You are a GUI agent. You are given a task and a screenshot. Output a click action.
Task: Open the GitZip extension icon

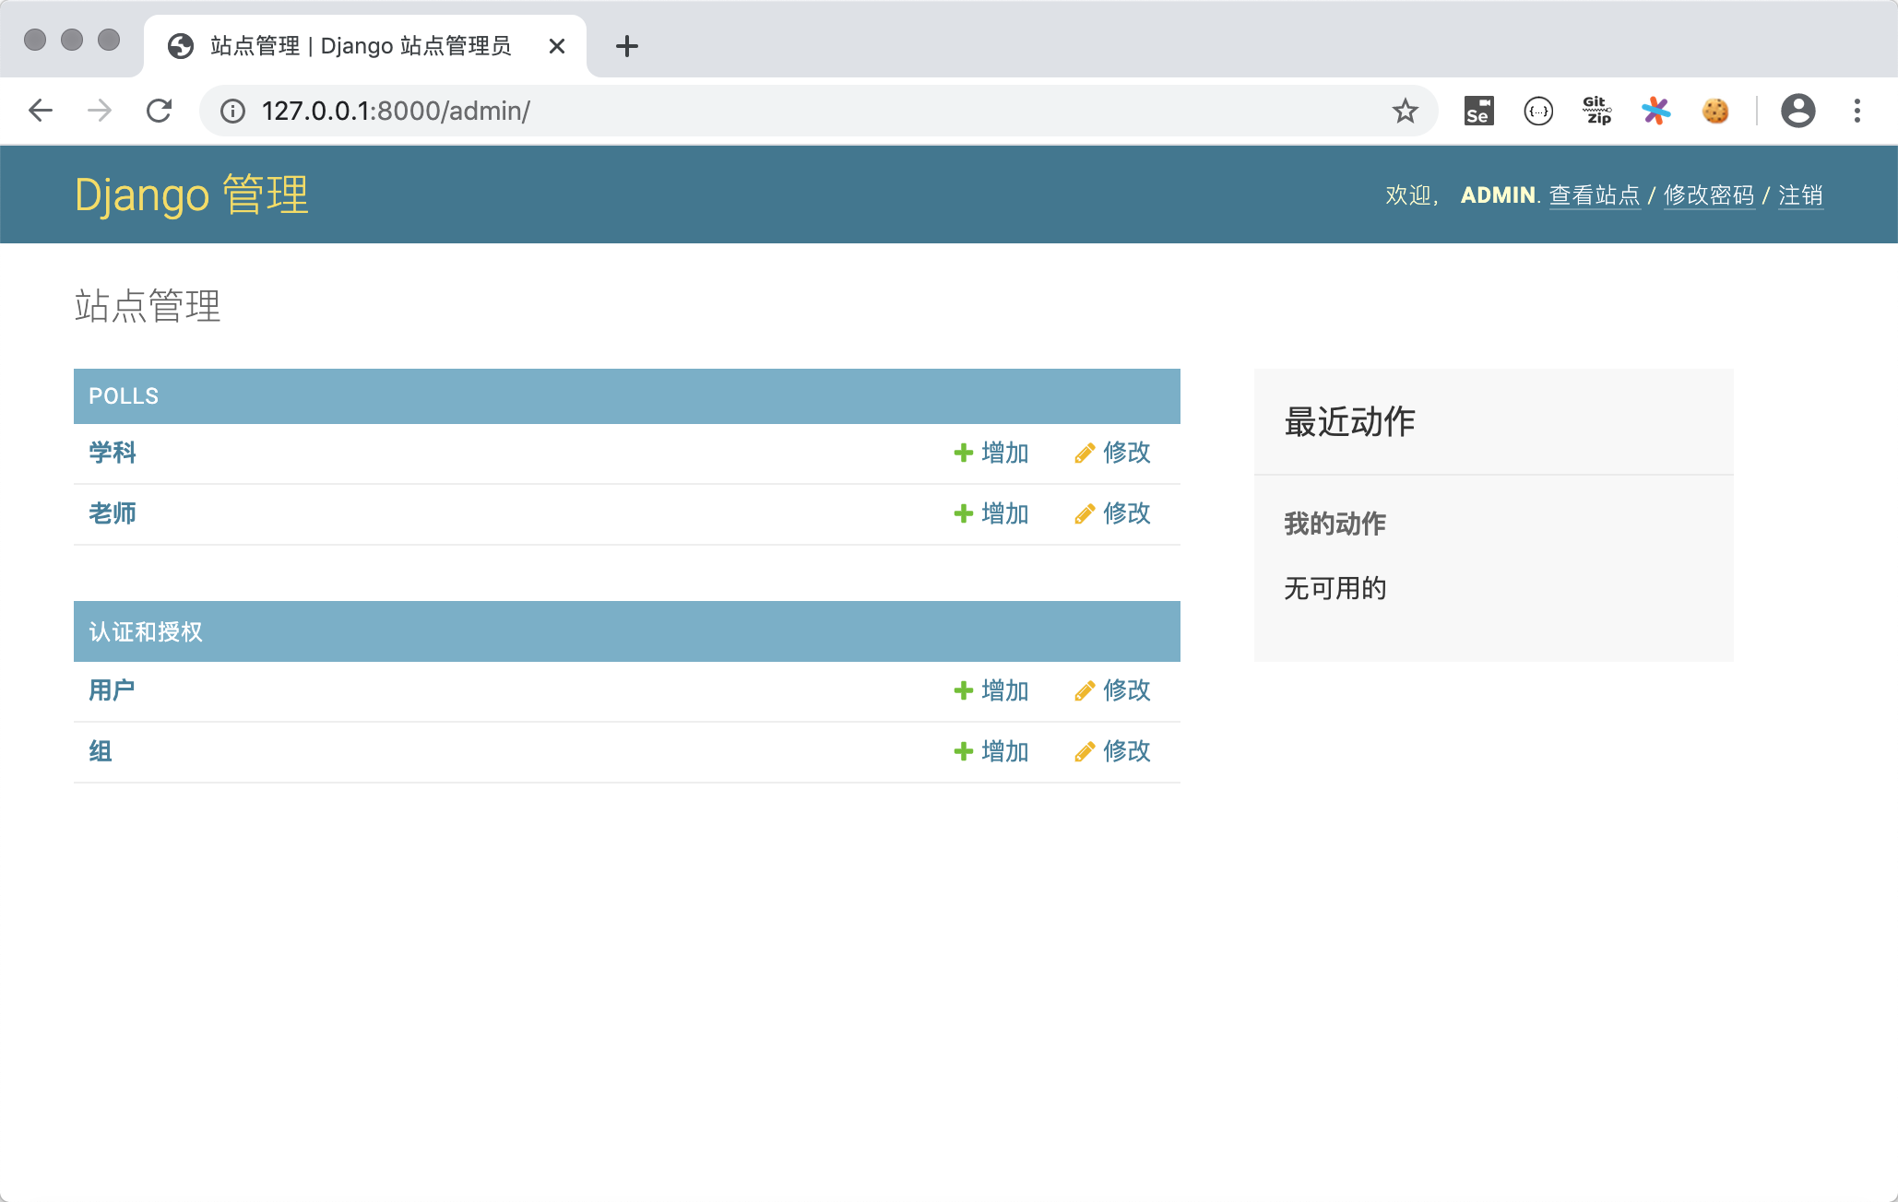tap(1596, 111)
